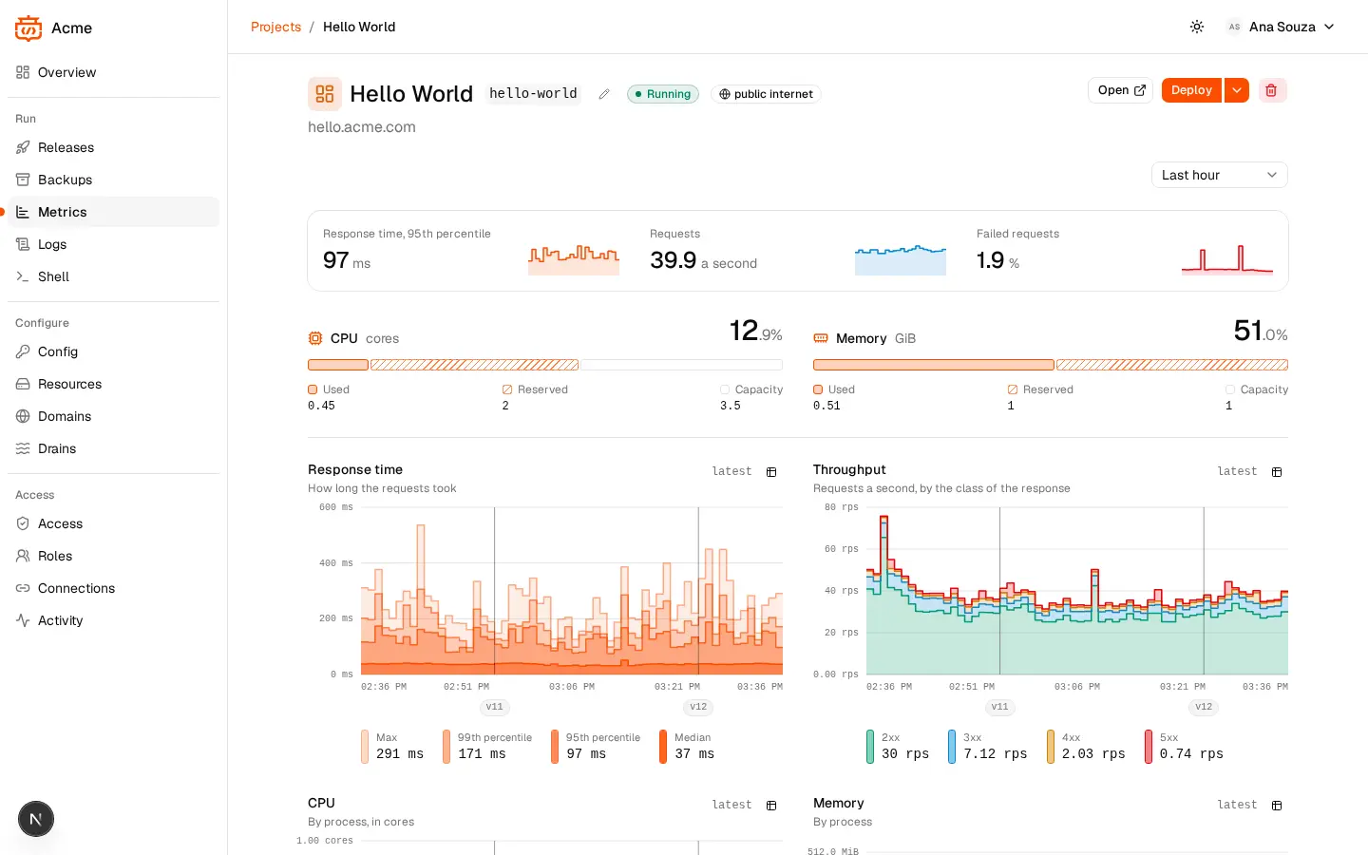
Task: Expand the Response time chart
Action: coord(771,471)
